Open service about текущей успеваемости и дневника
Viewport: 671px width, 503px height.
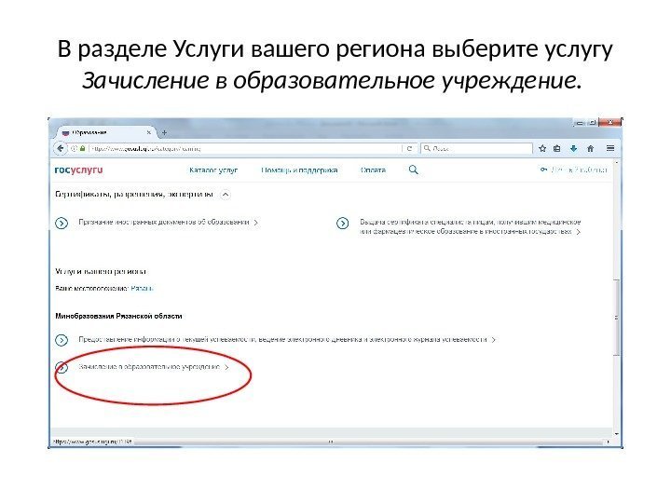point(283,339)
